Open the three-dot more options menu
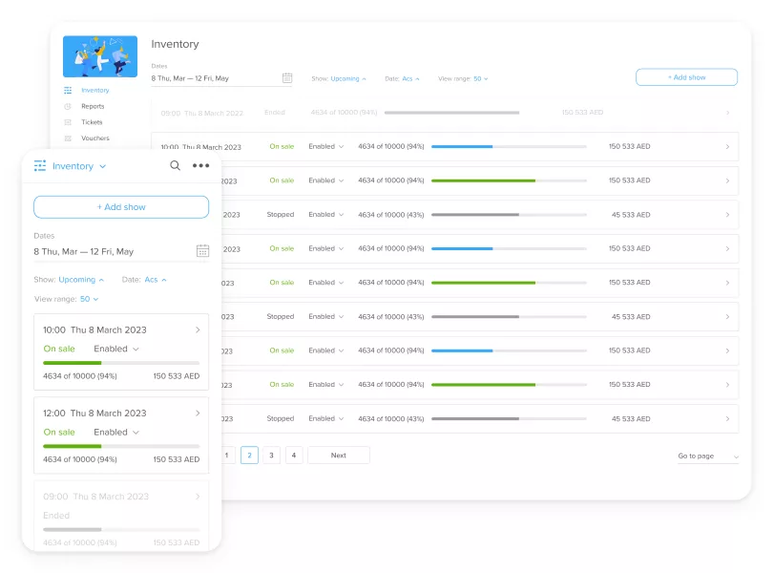Screen dimensions: 774x573 tap(200, 165)
